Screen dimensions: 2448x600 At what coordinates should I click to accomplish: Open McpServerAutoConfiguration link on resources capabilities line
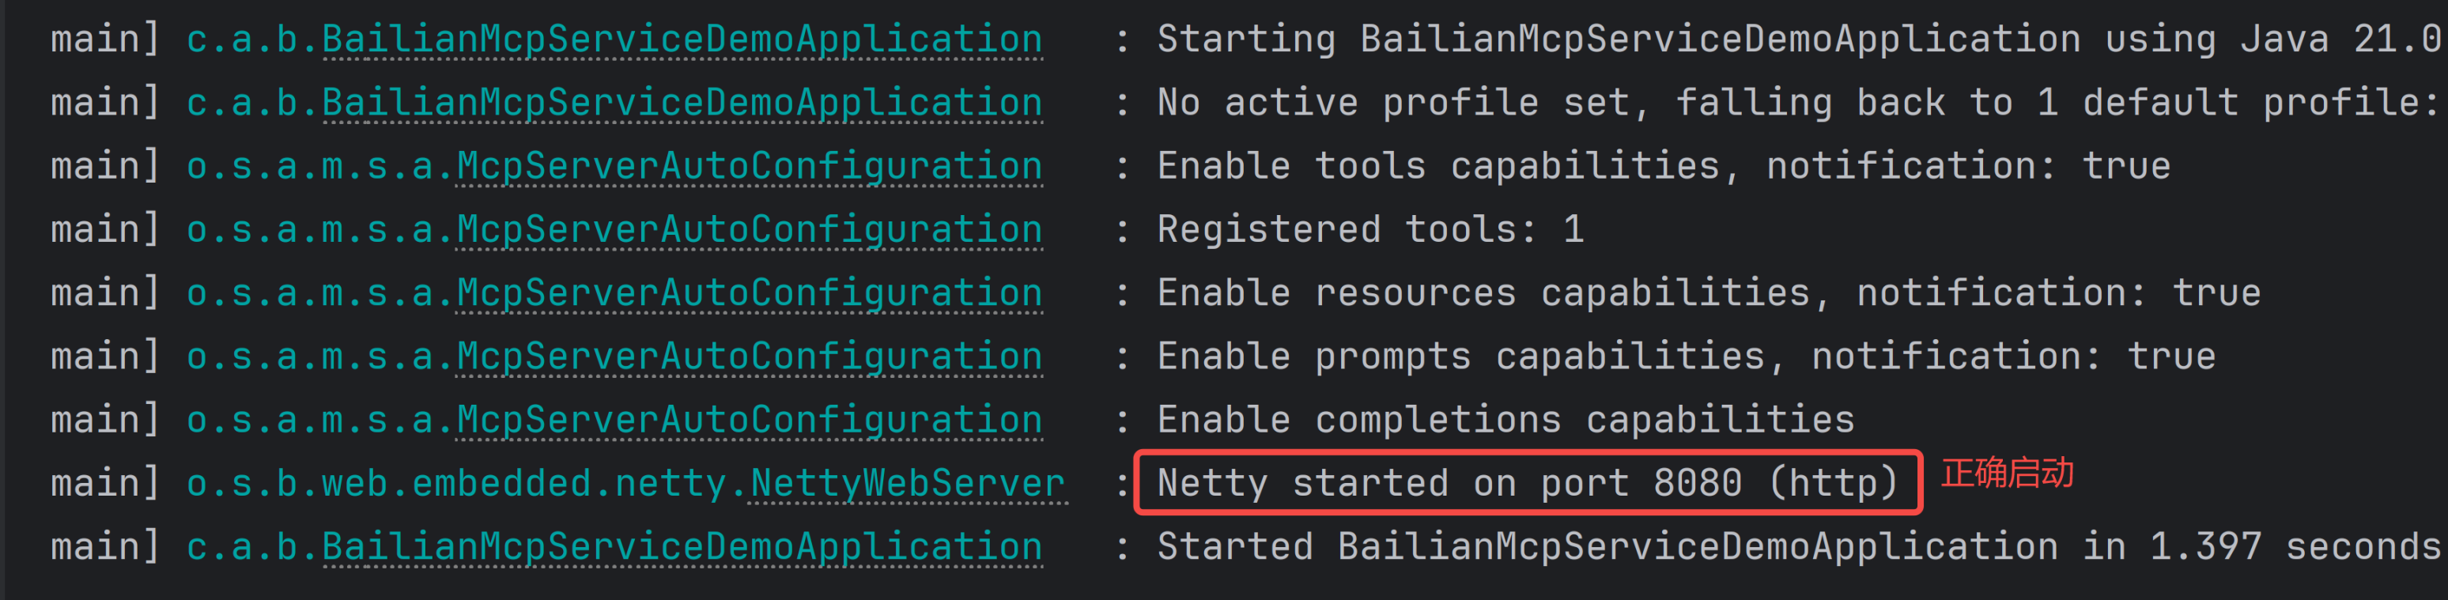pyautogui.click(x=749, y=293)
